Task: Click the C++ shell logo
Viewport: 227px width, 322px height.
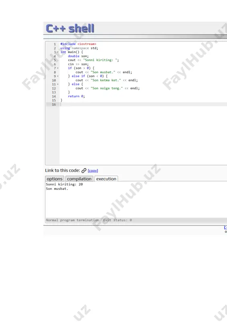Action: (70, 28)
